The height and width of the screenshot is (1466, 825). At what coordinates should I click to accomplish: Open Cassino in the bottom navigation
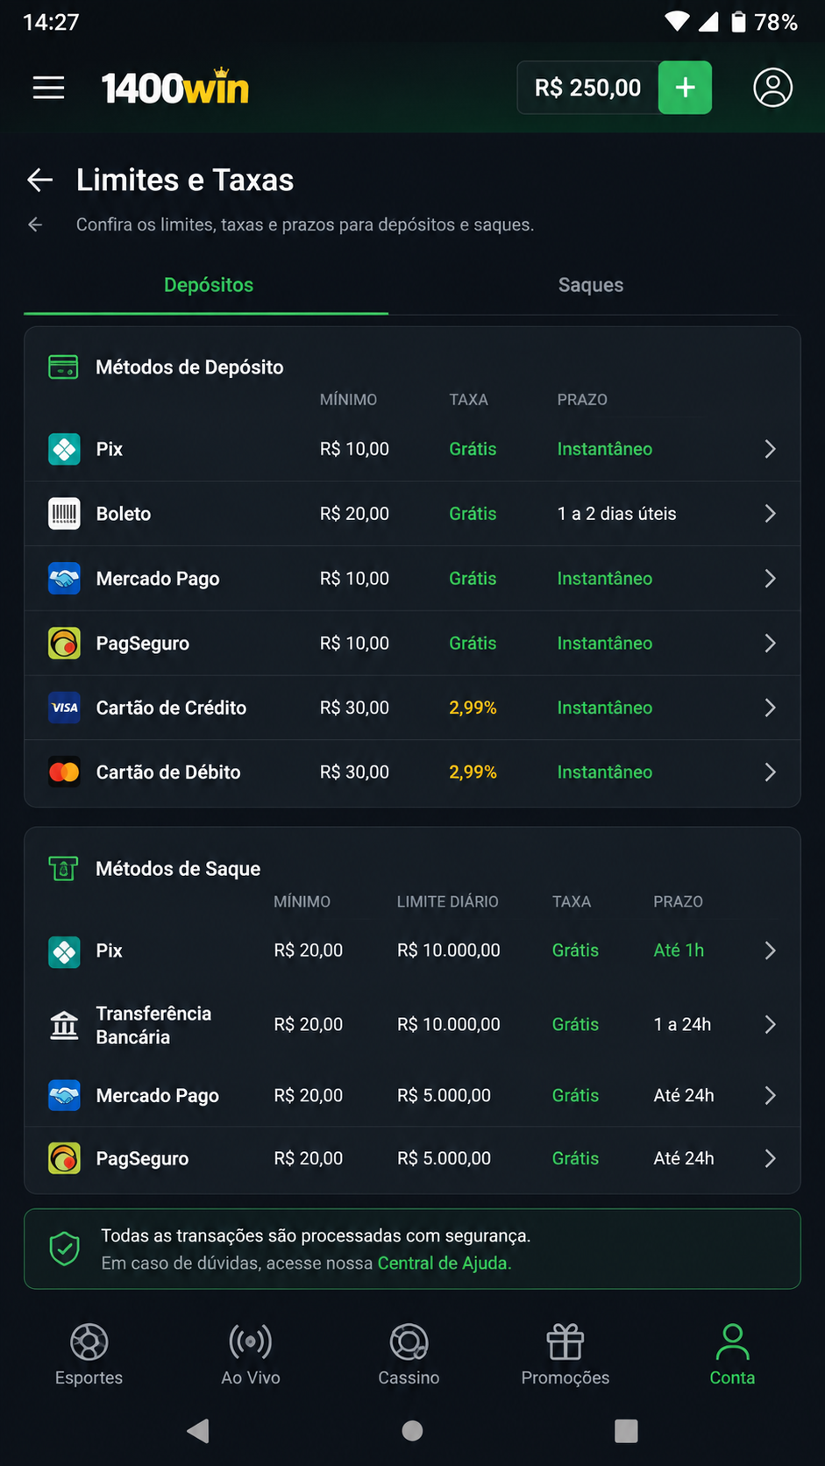(409, 1355)
